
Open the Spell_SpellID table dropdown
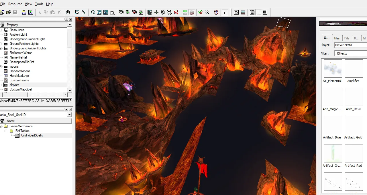click(69, 115)
